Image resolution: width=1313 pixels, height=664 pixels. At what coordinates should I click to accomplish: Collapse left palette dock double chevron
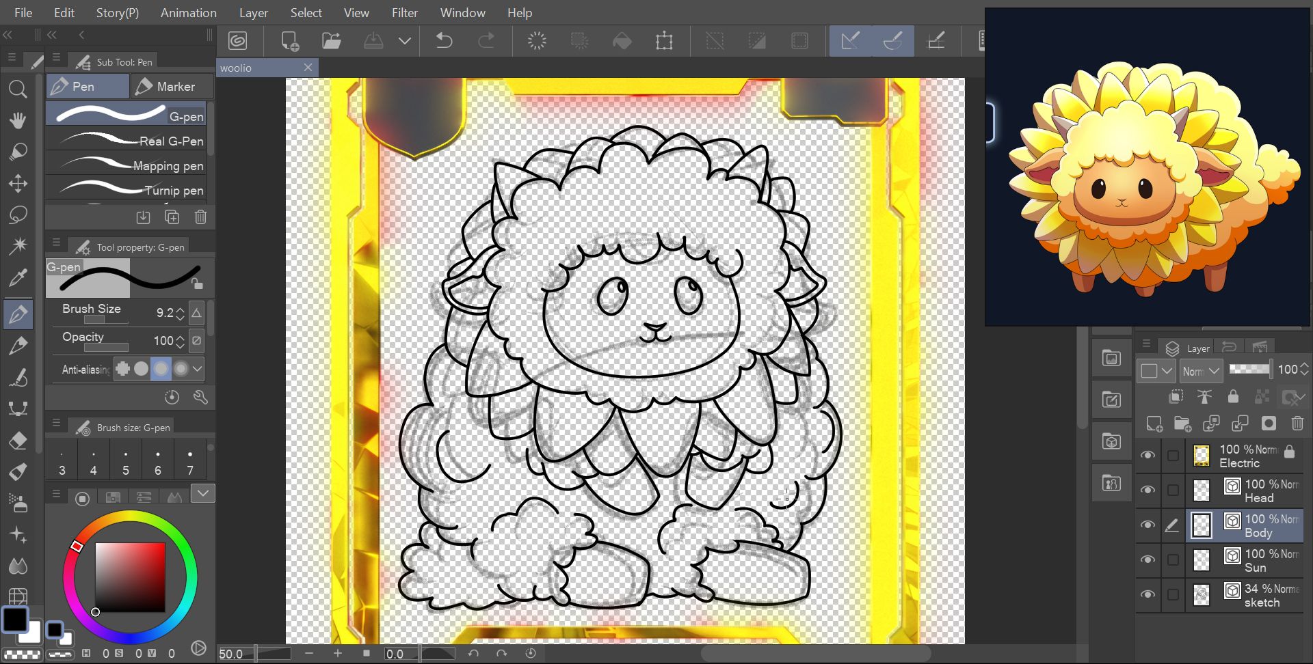click(x=8, y=35)
